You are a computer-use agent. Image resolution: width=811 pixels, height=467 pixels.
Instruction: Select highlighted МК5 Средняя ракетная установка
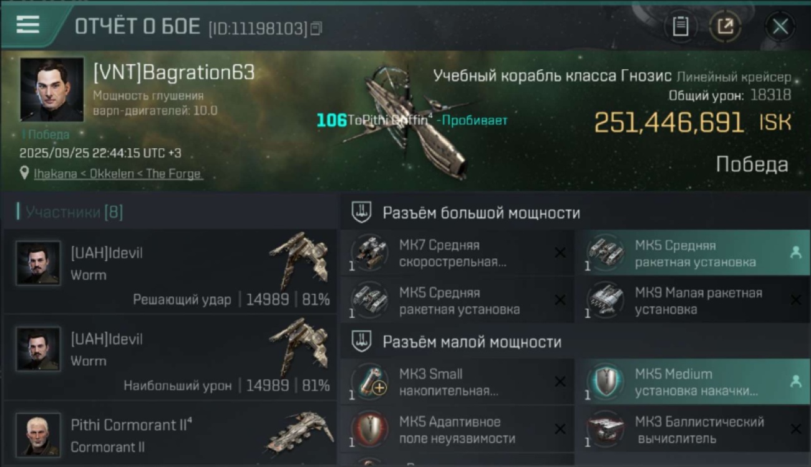tap(692, 253)
